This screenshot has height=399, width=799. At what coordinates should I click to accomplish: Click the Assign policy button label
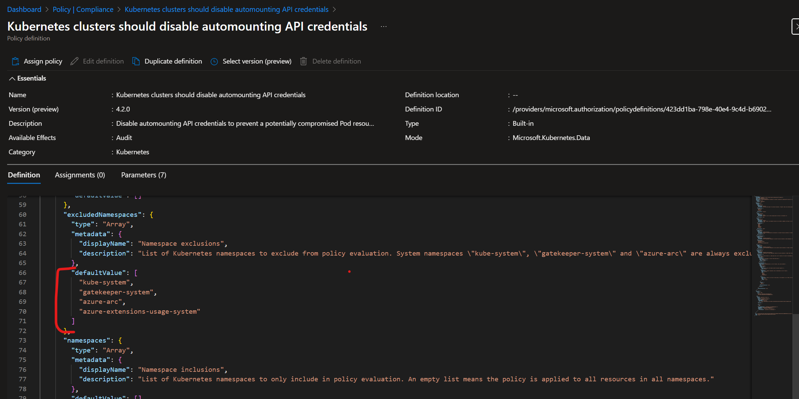pos(43,61)
